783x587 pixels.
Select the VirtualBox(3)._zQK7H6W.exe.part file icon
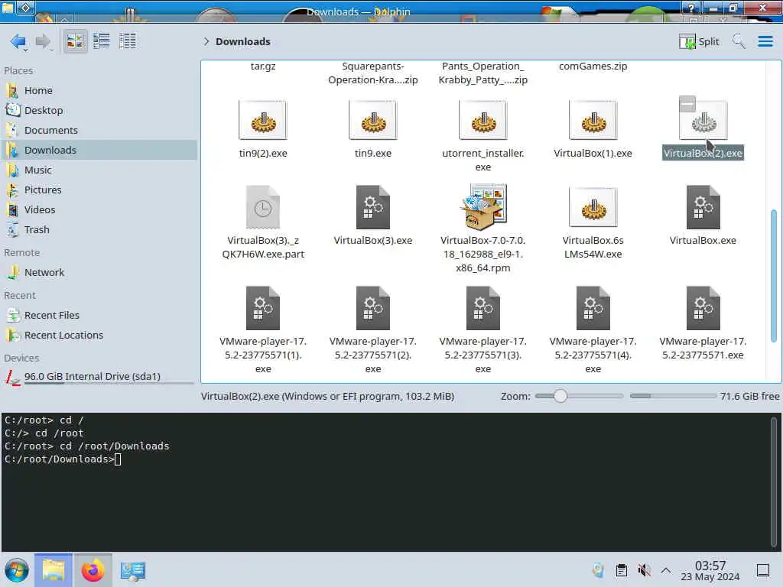click(x=263, y=207)
